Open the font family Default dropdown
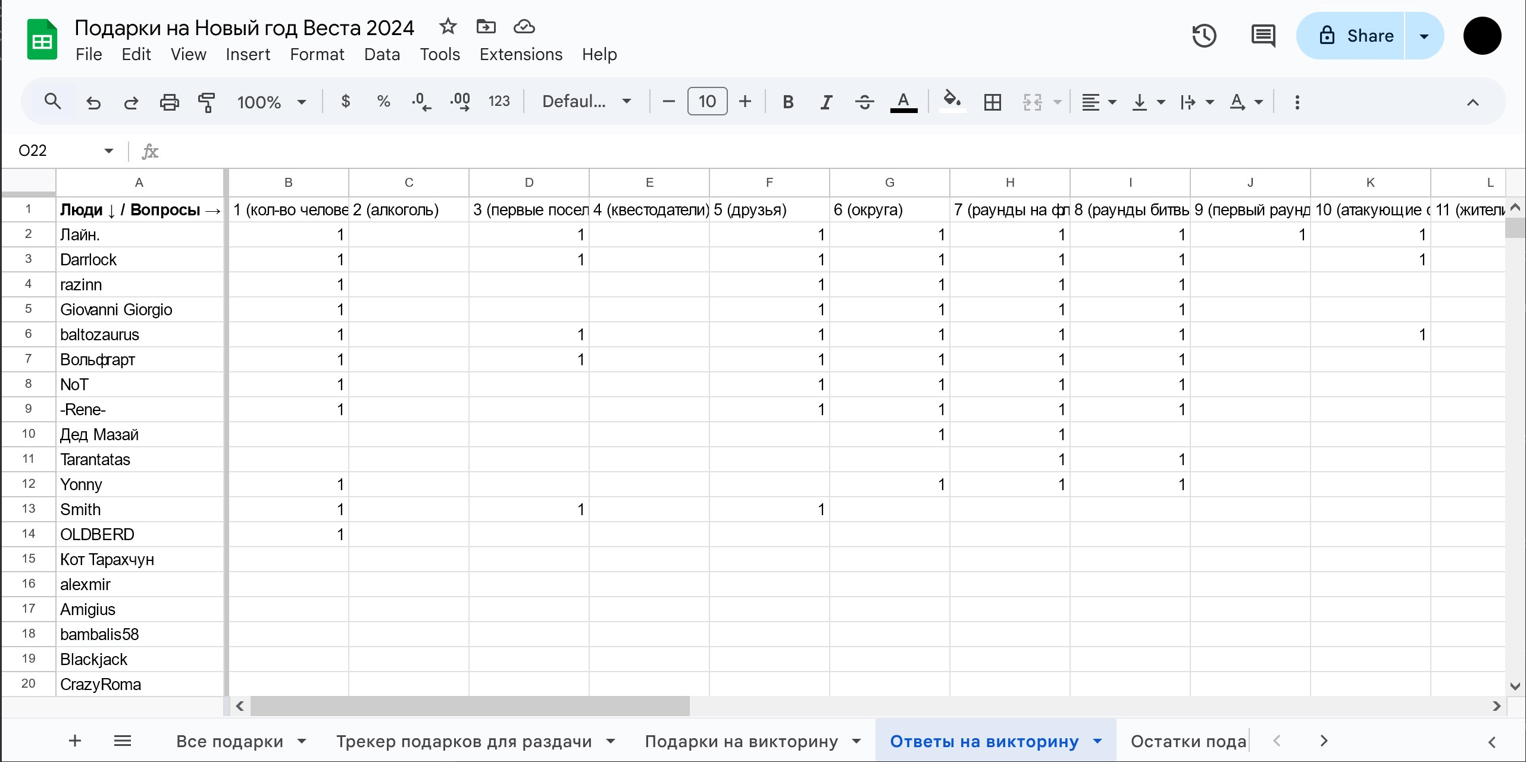1526x762 pixels. point(586,102)
